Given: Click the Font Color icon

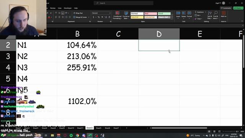Looking at the screenshot, I should pos(49,17).
